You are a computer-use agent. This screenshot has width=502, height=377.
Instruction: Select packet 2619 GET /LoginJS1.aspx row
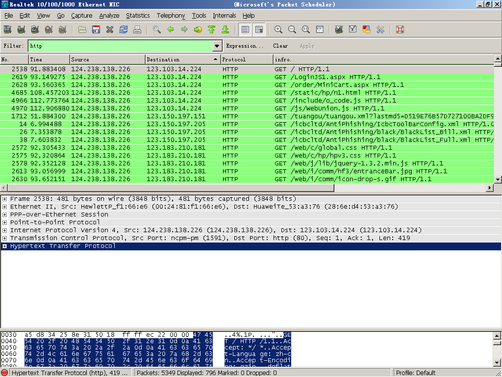(x=247, y=77)
